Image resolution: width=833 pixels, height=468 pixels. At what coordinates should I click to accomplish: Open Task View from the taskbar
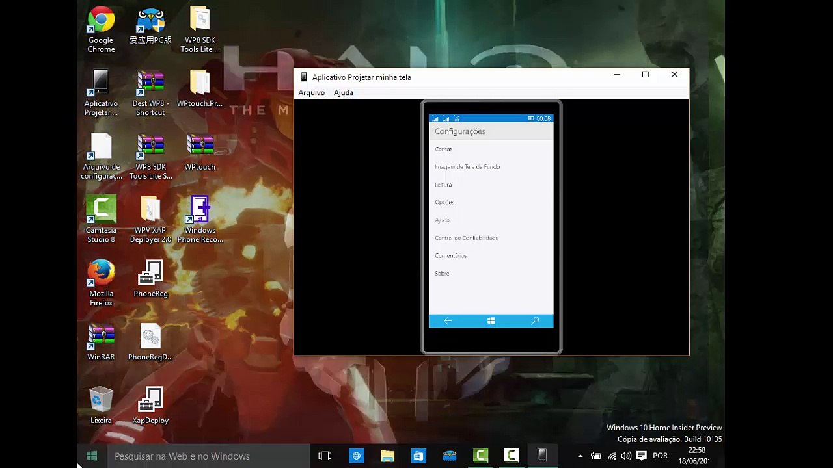click(325, 456)
